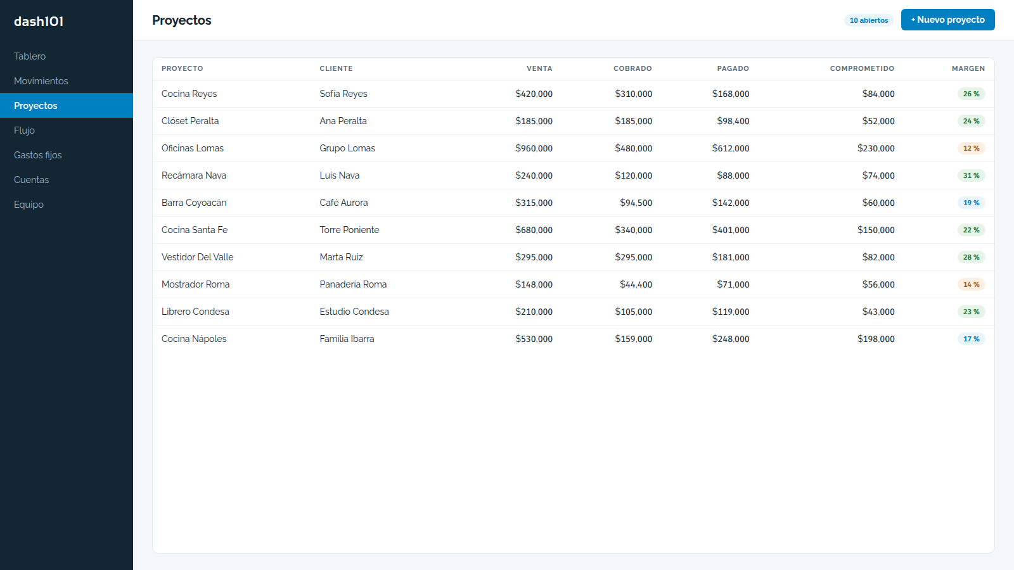Click the PAGADO column header

coord(733,68)
